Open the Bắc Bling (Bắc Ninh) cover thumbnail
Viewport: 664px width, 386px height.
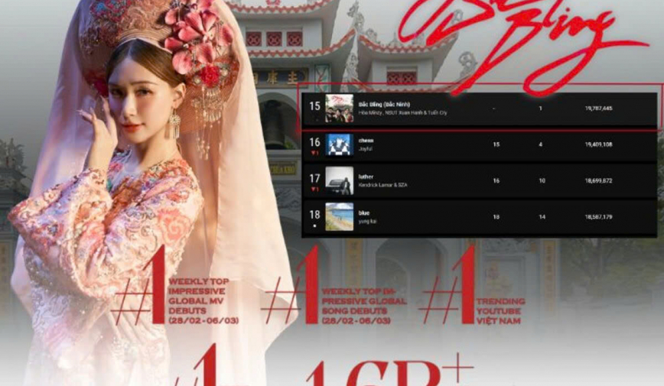point(339,109)
